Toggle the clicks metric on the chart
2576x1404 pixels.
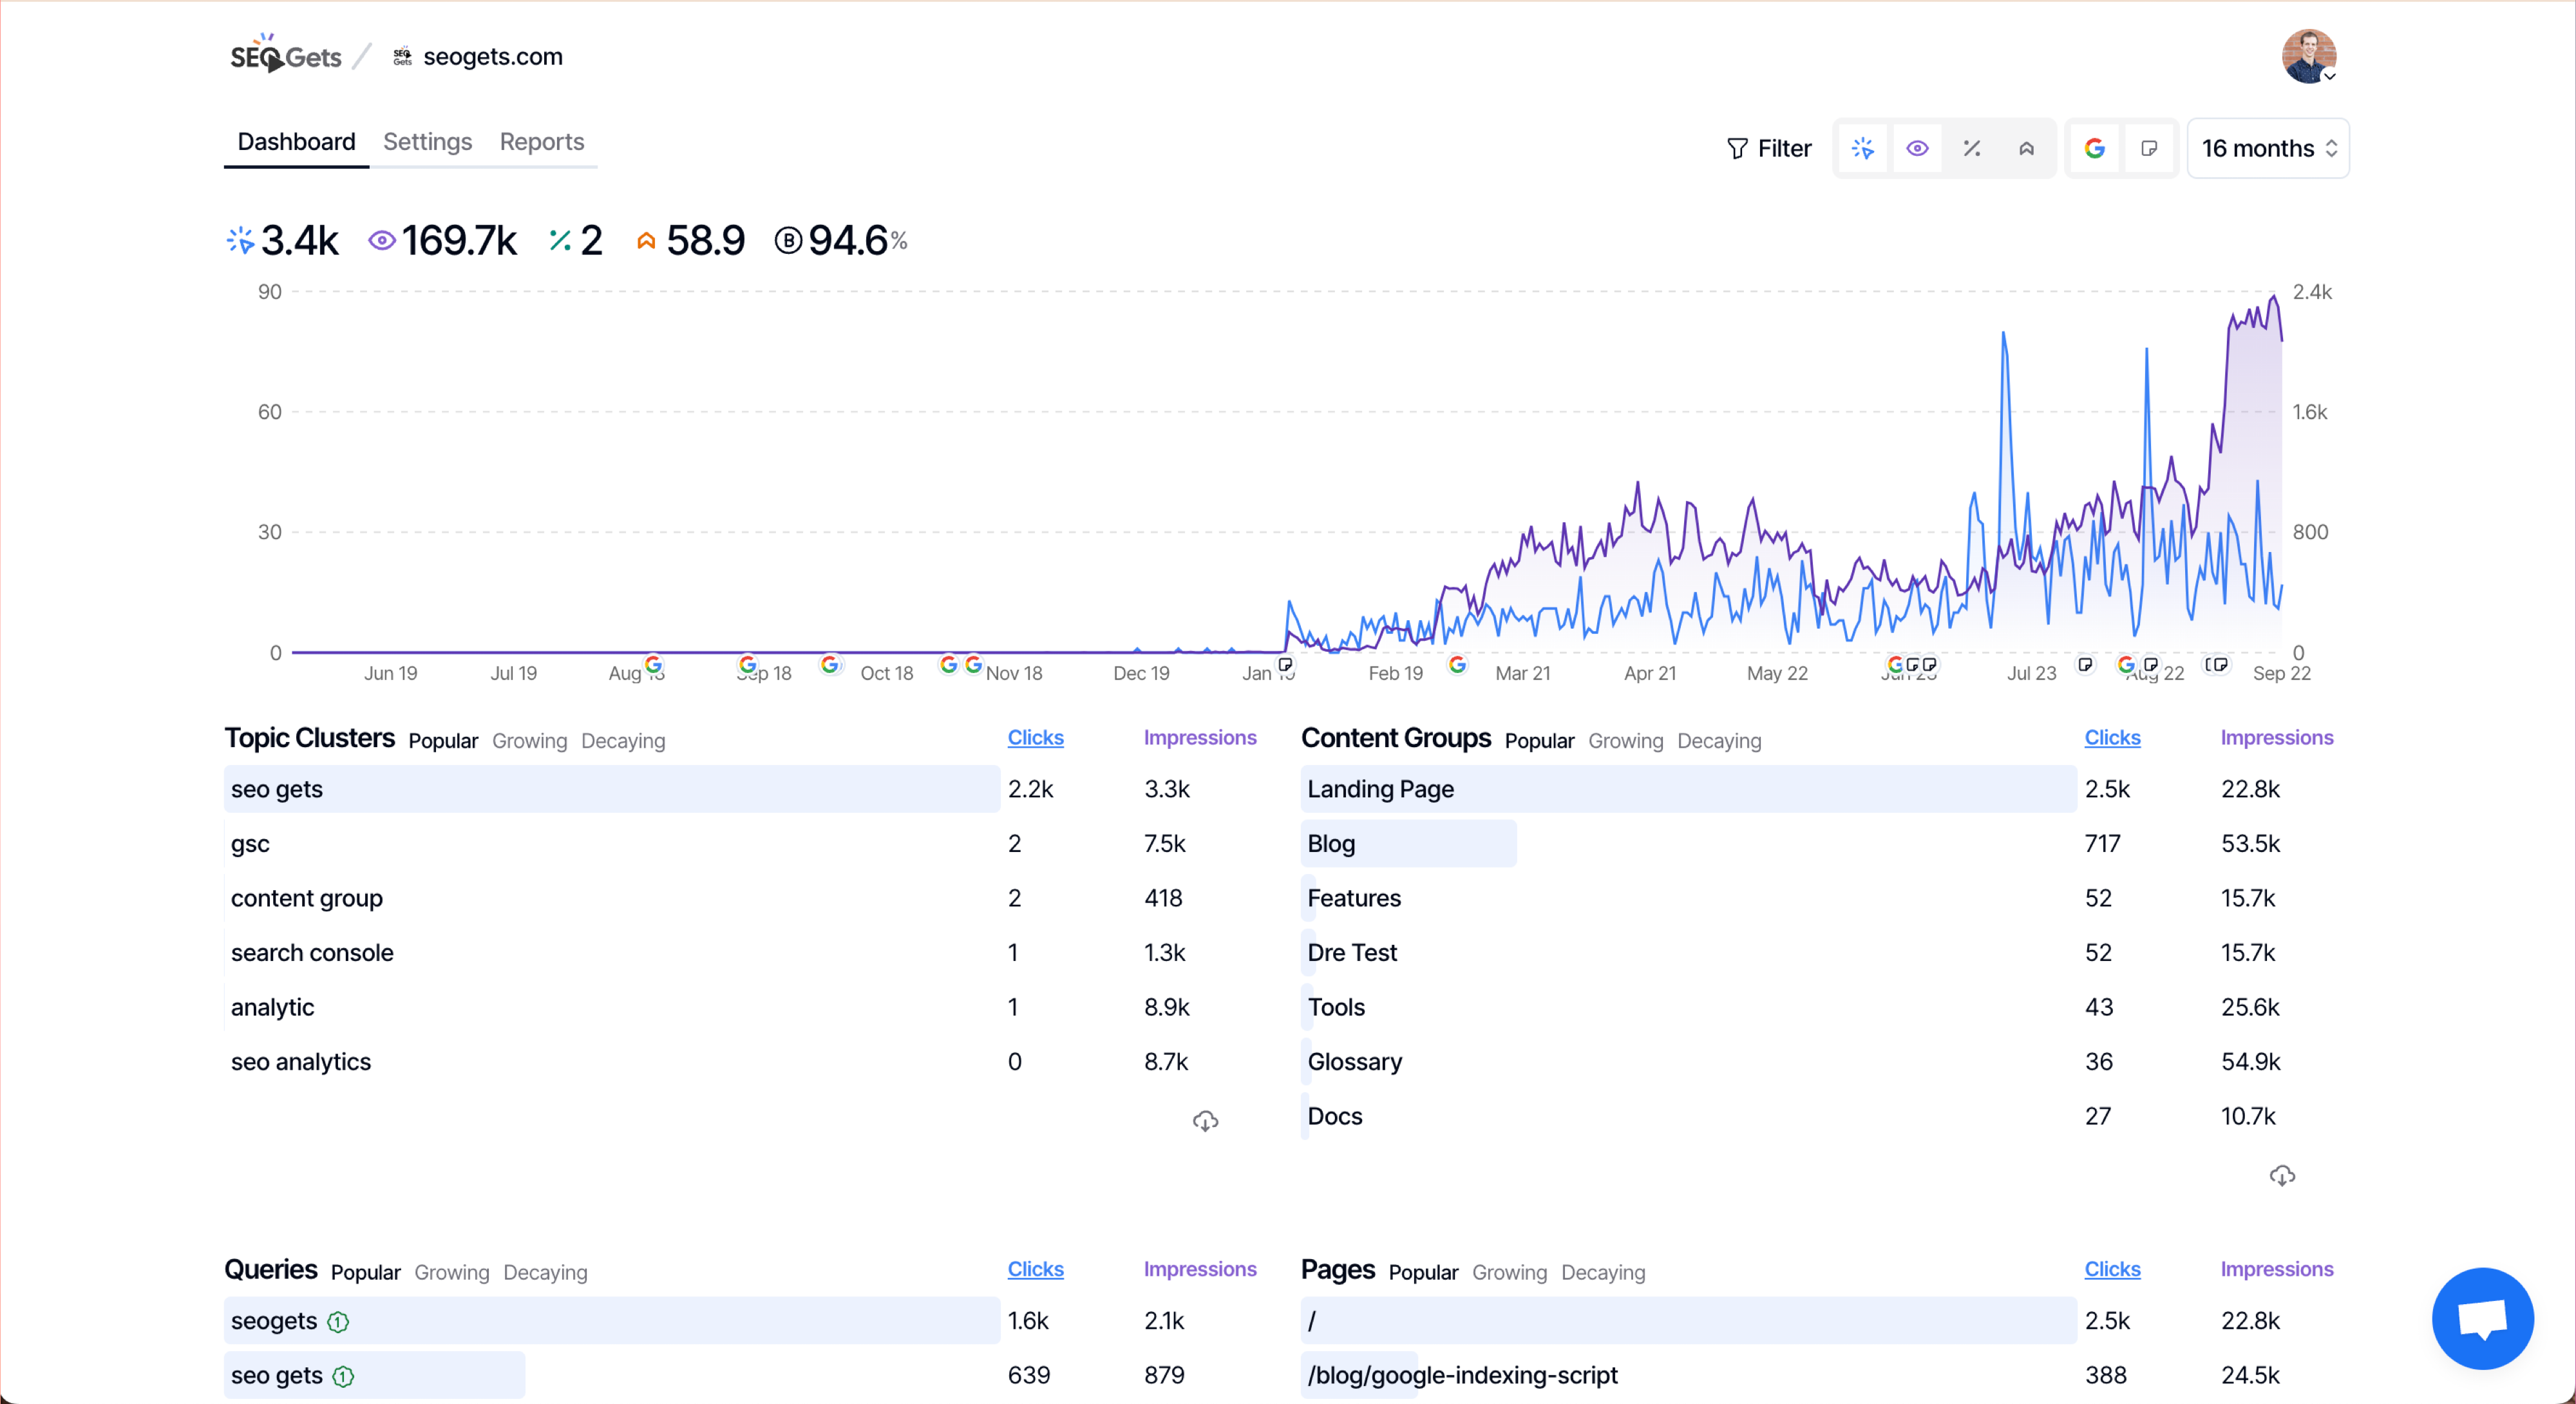(1862, 148)
